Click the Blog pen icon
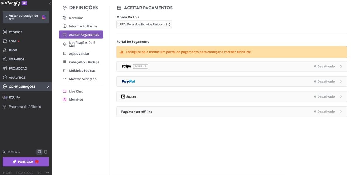The width and height of the screenshot is (351, 175). (x=5, y=50)
